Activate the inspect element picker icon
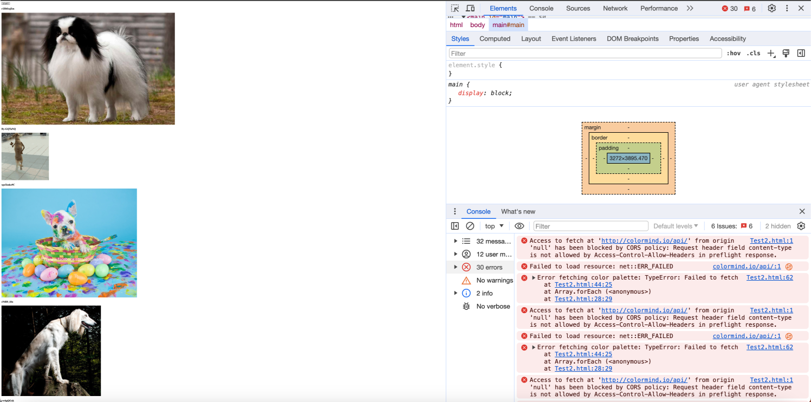 [455, 8]
